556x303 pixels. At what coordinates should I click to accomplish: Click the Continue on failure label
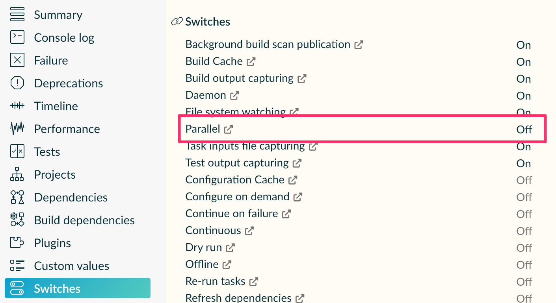[x=232, y=214]
